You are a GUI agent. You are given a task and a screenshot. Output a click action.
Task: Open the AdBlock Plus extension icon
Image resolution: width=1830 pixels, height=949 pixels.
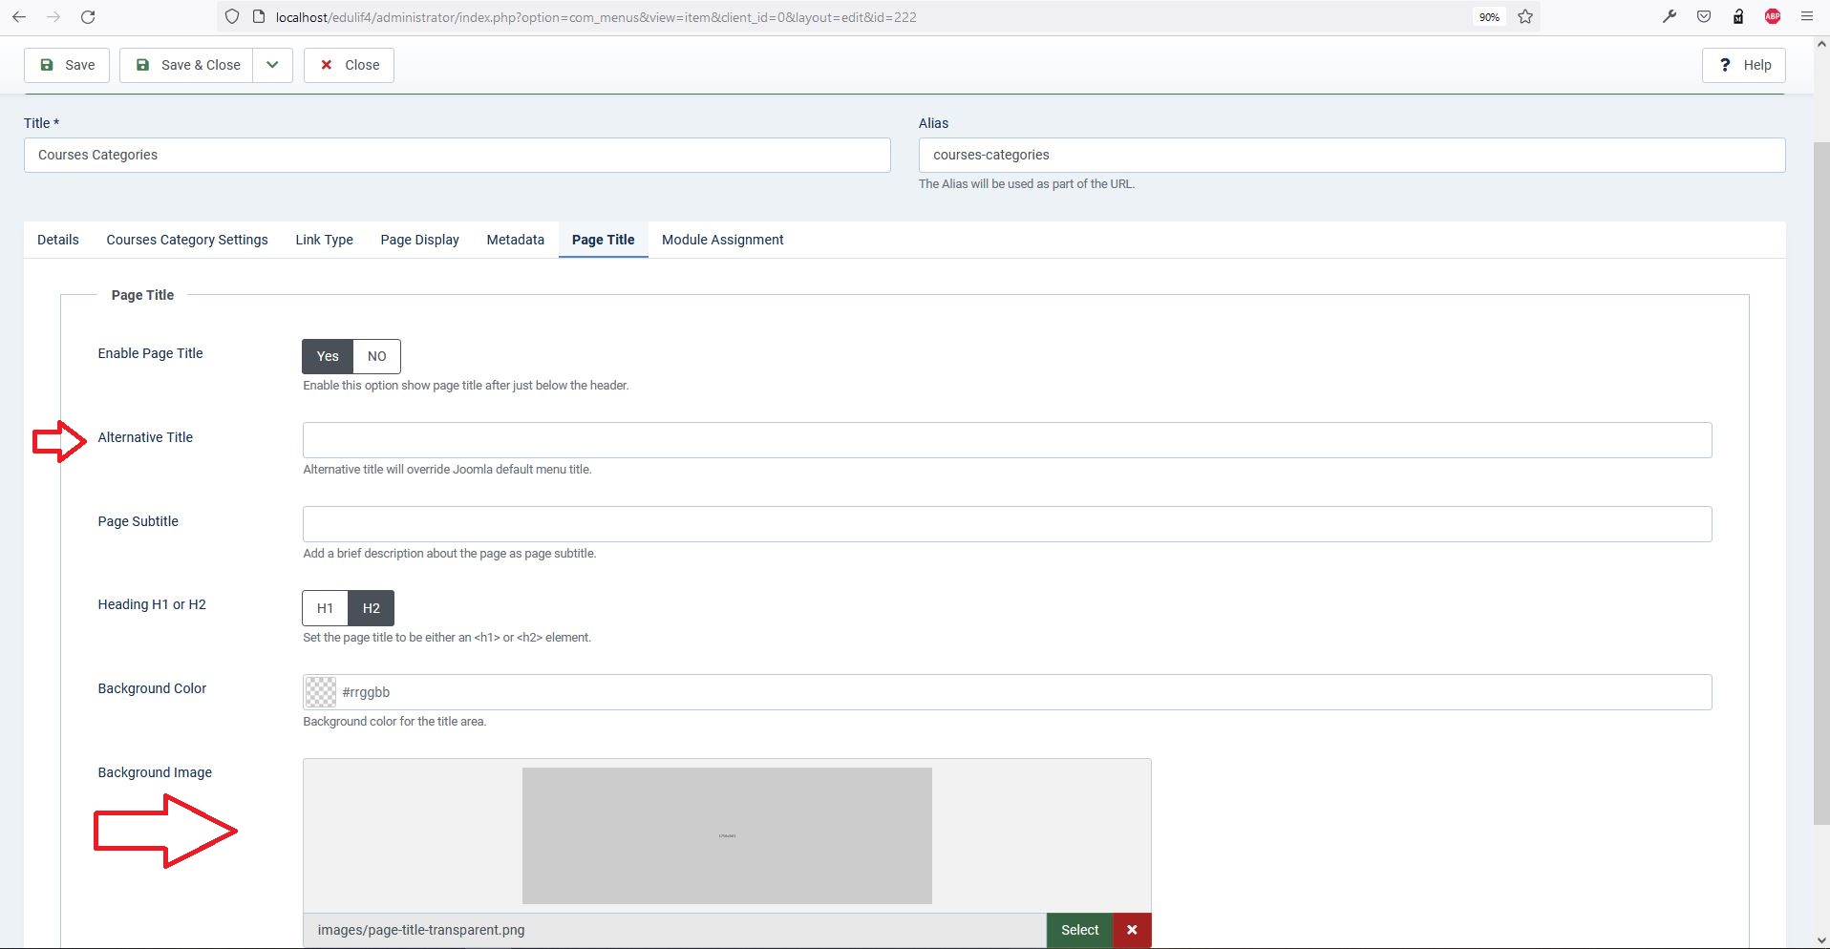pos(1773,16)
